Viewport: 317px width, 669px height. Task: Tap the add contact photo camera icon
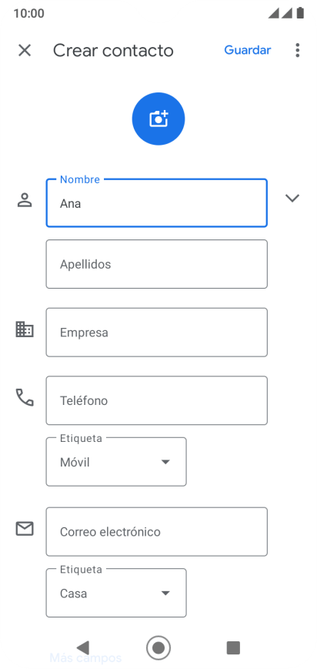[158, 119]
